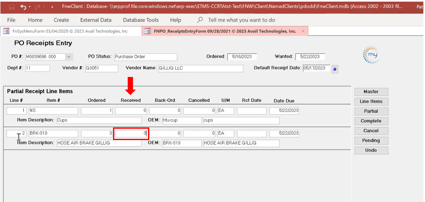This screenshot has height=202, width=425.
Task: Click the Rct Date field for line 1
Action: pos(251,111)
